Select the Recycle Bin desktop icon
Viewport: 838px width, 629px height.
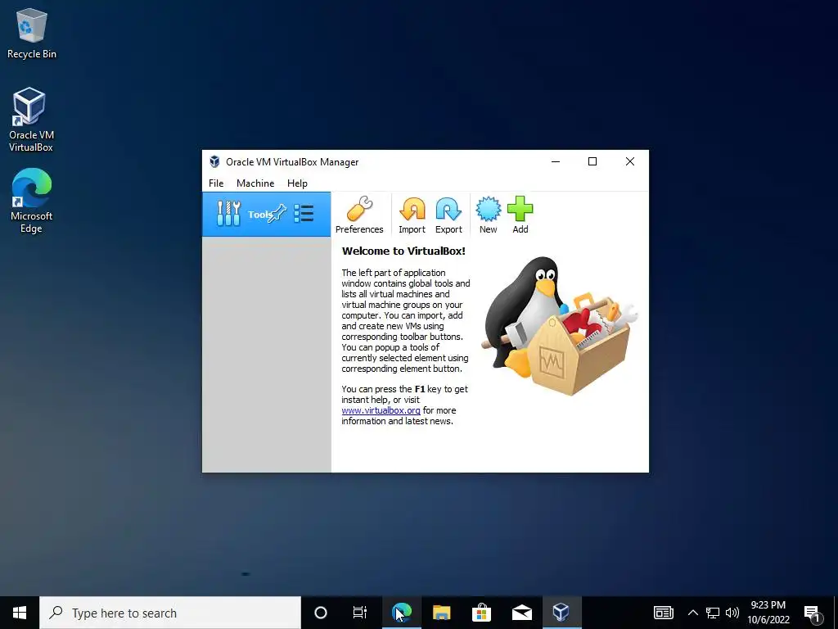pos(32,33)
